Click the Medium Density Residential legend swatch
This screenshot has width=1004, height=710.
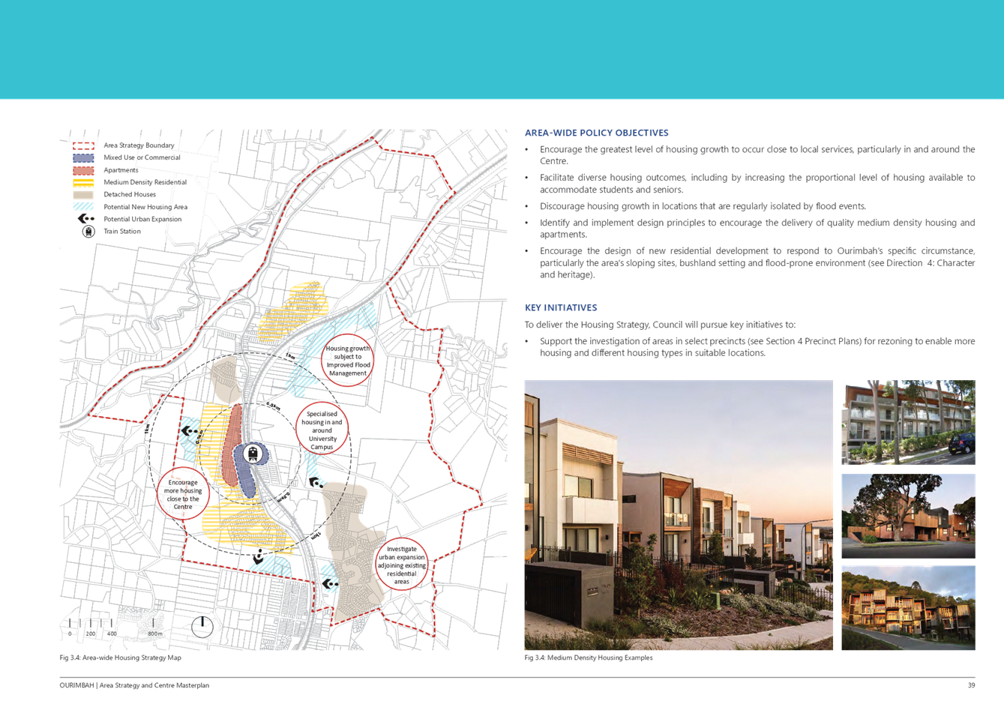pyautogui.click(x=83, y=182)
